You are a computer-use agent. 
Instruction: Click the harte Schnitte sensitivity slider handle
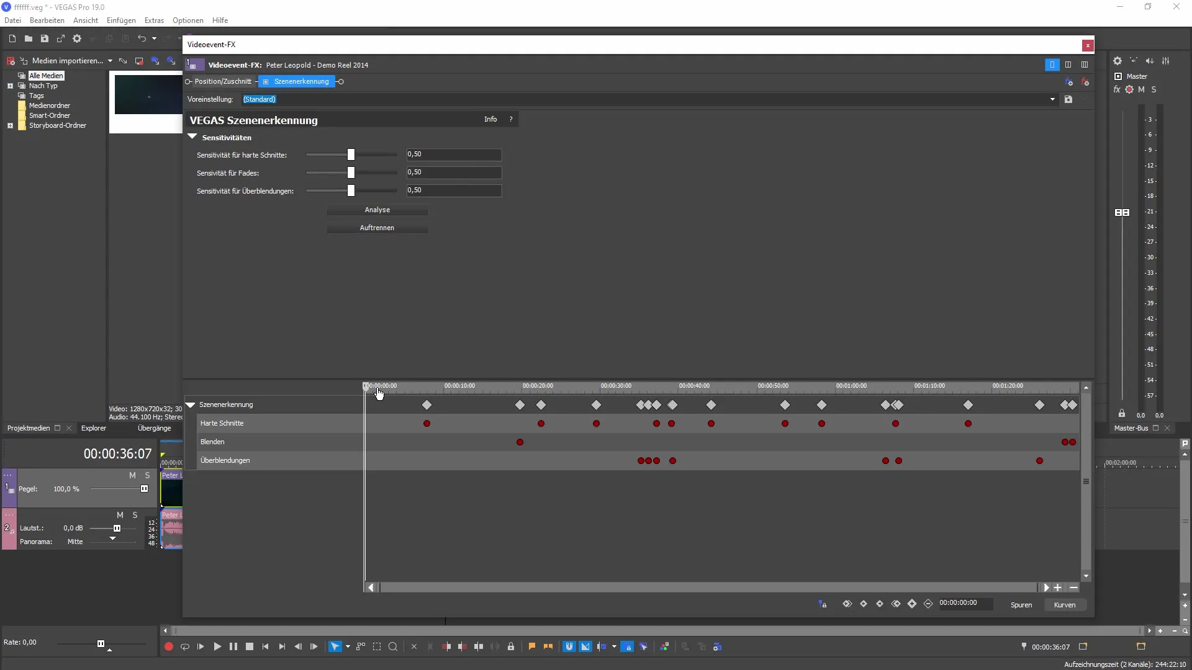click(x=351, y=154)
